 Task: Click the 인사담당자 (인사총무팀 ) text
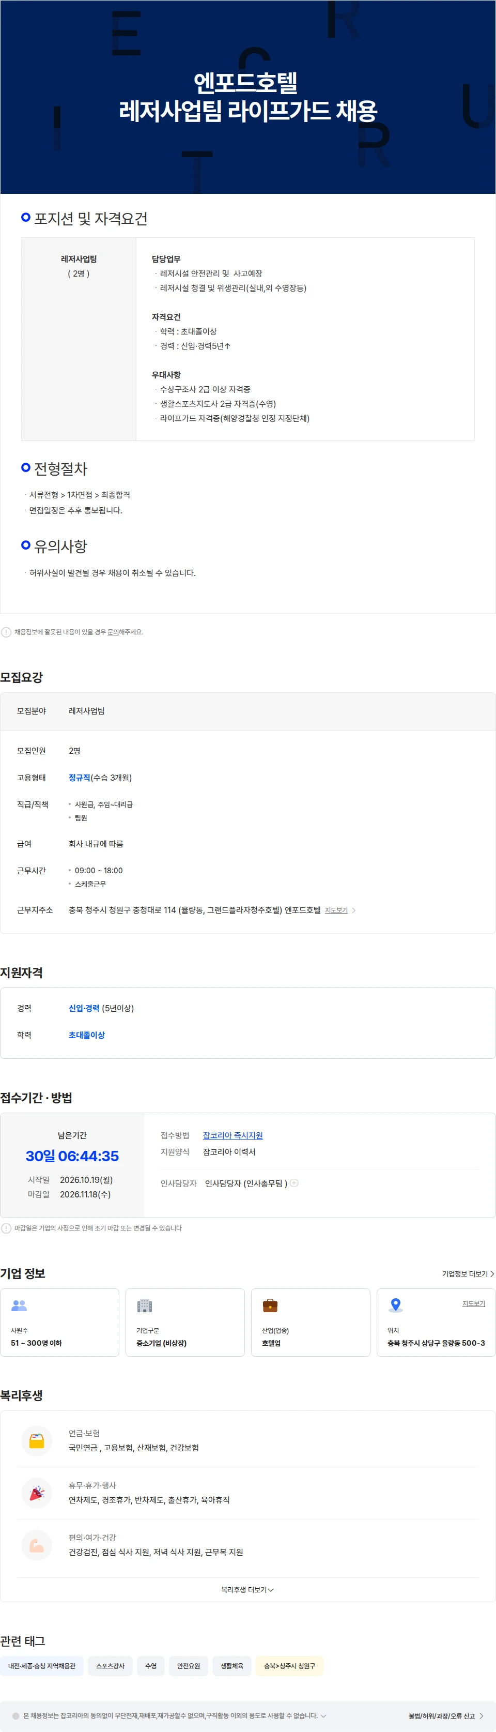coord(246,1183)
